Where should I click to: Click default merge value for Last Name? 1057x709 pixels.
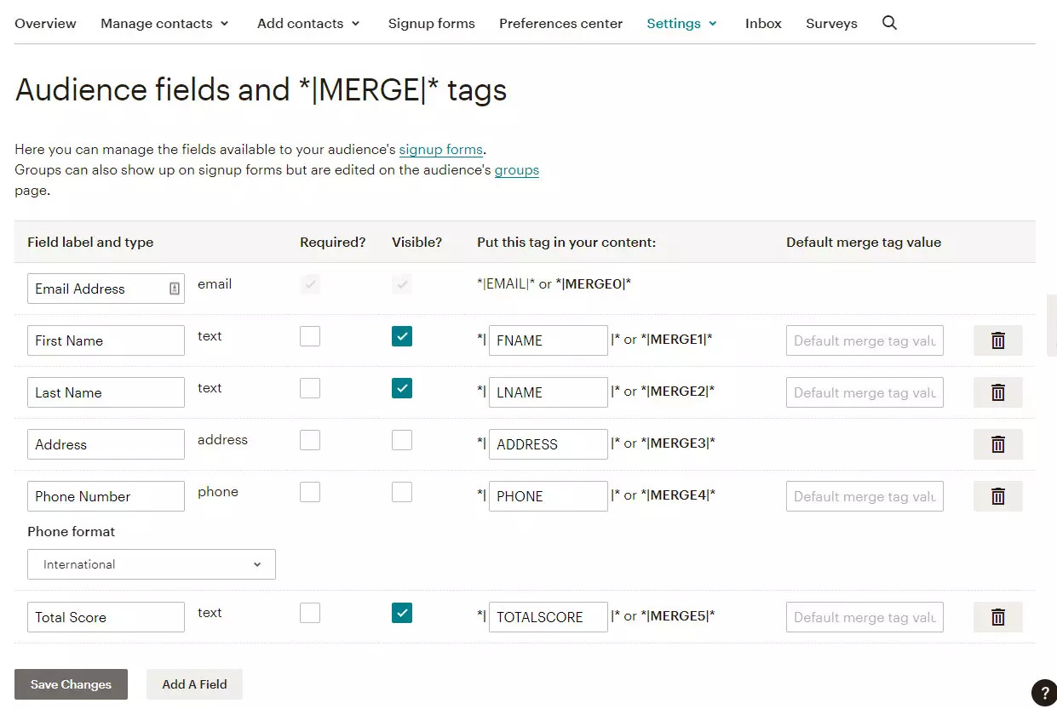865,392
